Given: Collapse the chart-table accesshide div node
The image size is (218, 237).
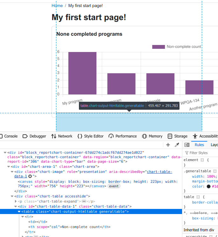Looking at the screenshot, I should tap(12, 196).
